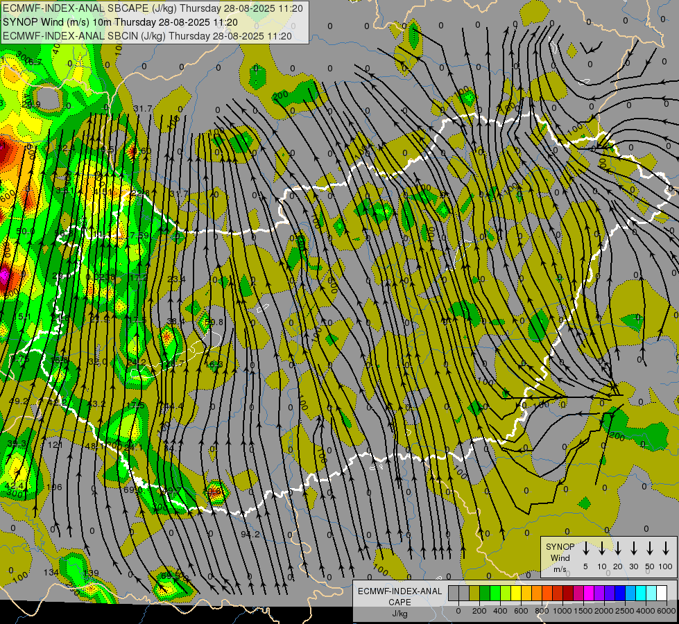Click the '94.2' value on the map

250,535
